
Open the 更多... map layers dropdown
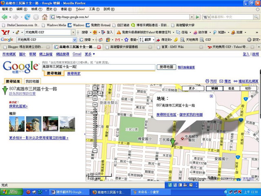[x=193, y=88]
